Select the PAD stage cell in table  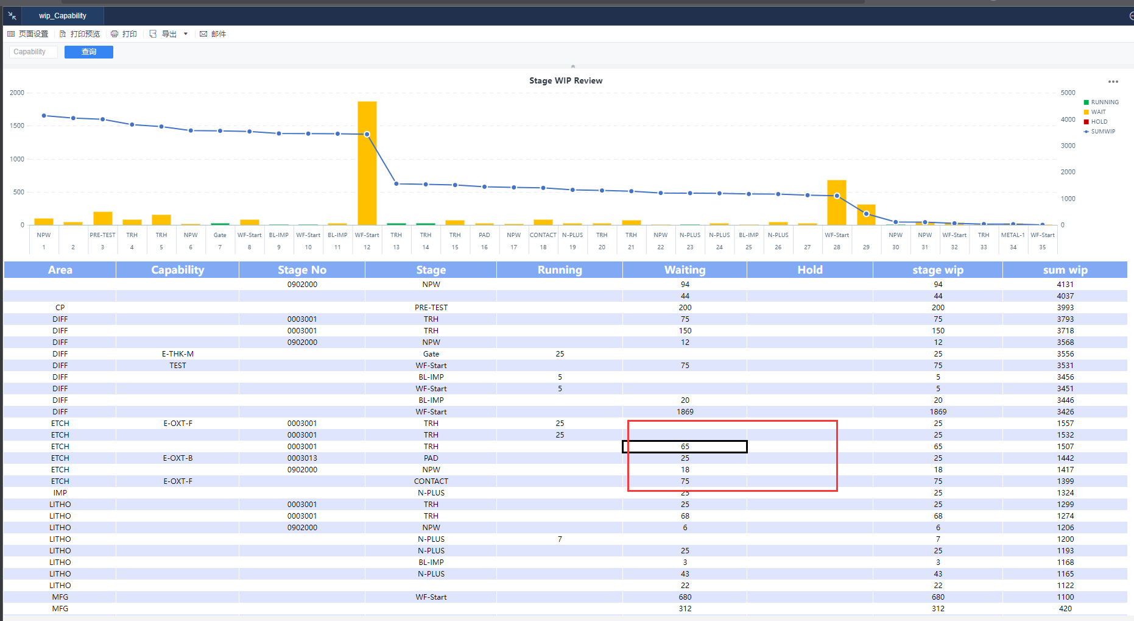pyautogui.click(x=431, y=458)
